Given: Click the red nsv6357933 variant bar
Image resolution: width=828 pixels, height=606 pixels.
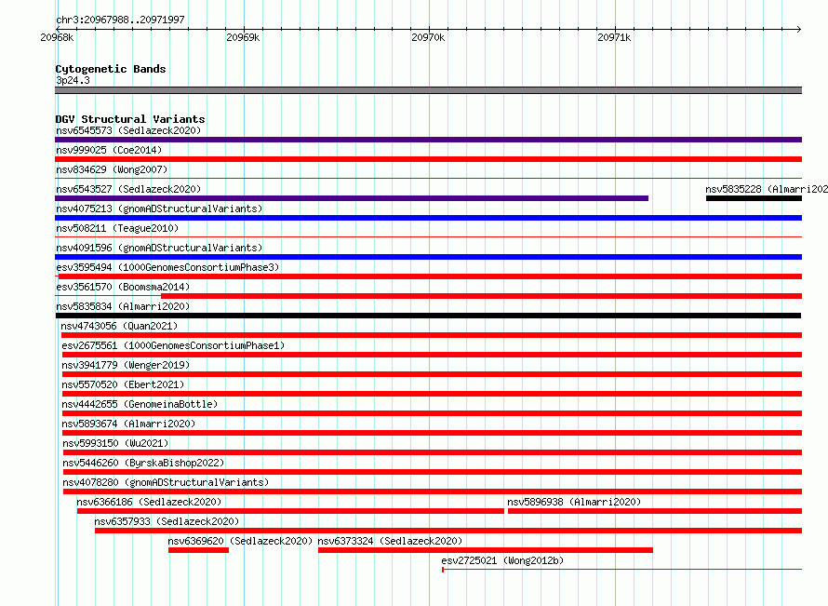Looking at the screenshot, I should coord(448,531).
